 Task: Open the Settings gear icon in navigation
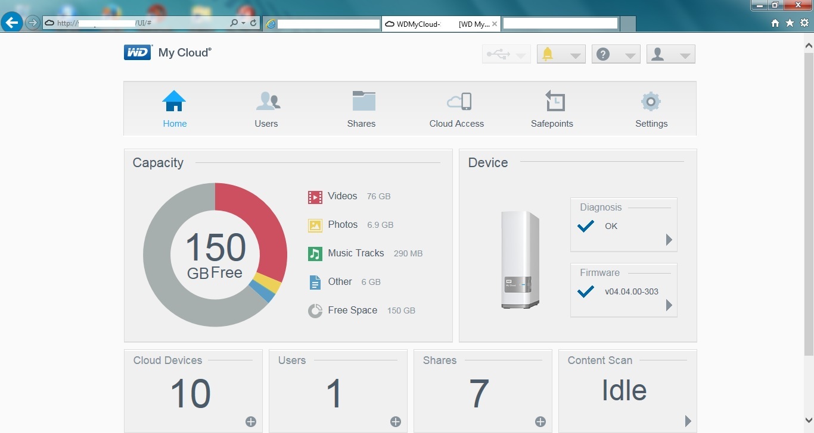pyautogui.click(x=651, y=102)
